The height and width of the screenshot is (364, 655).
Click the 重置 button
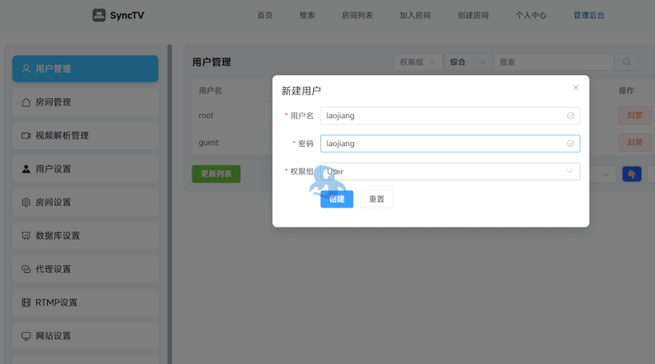tap(376, 199)
